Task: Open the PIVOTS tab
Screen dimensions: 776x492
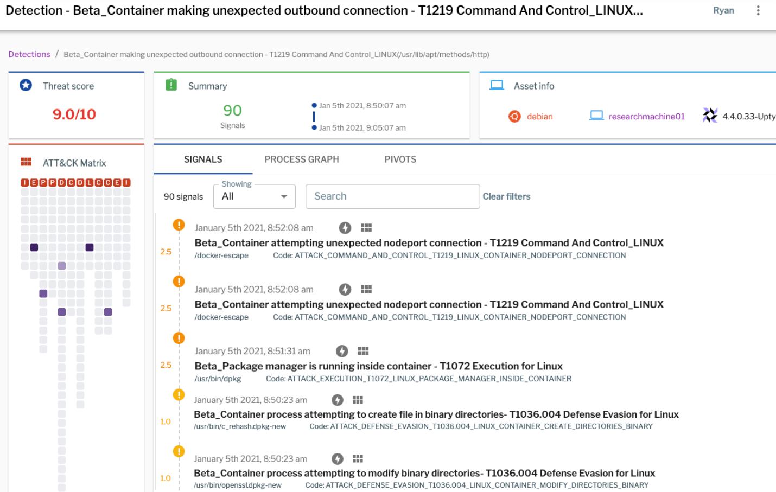Action: [400, 159]
